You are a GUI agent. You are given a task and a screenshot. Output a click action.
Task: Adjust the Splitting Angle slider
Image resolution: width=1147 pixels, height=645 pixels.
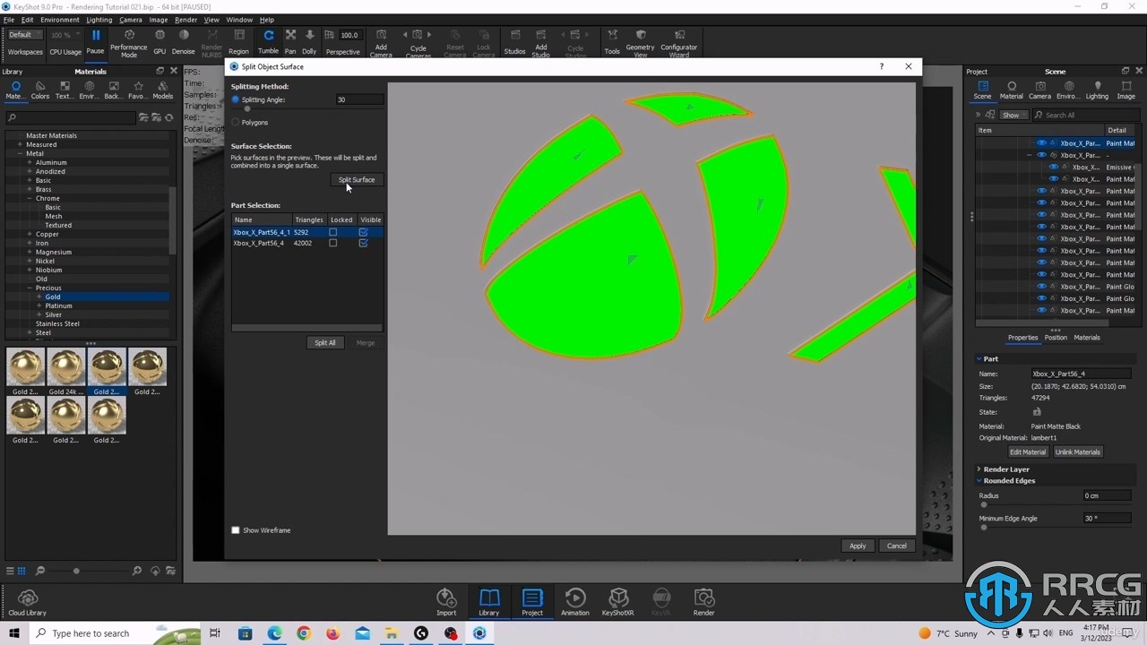247,109
